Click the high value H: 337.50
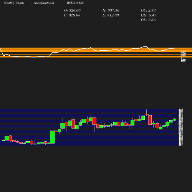Screen dimensions: 192x192 111,10
